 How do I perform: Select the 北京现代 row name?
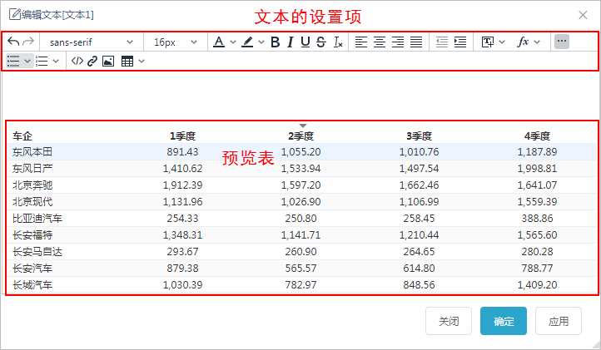tap(32, 202)
